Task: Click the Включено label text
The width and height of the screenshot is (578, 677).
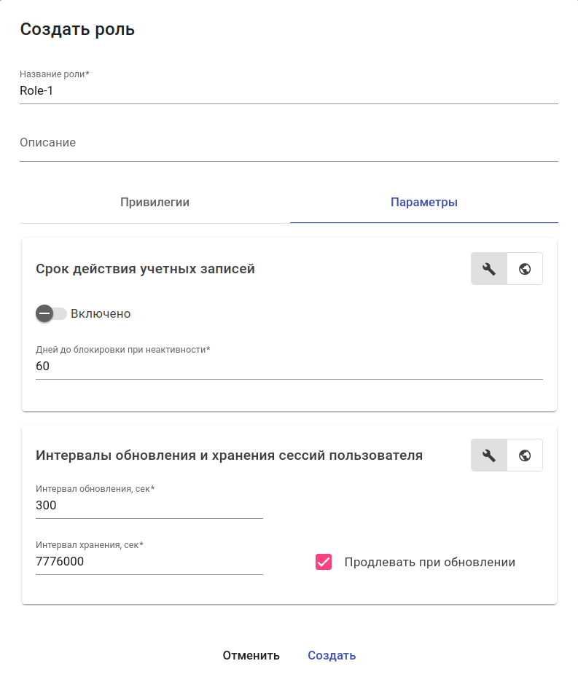Action: tap(101, 313)
